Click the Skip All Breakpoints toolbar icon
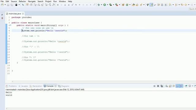 (x=23, y=5)
